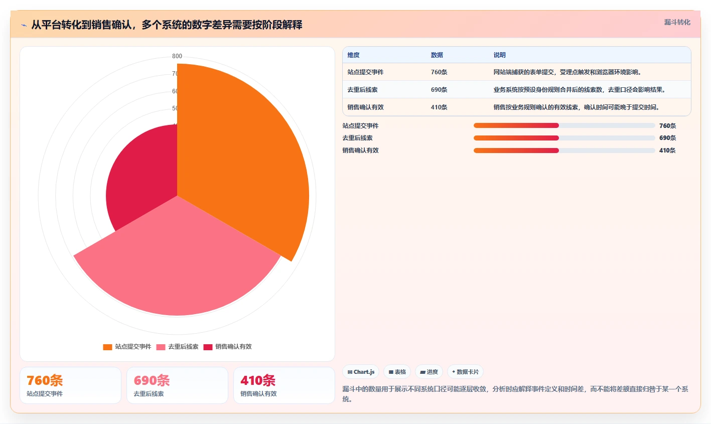This screenshot has height=424, width=711.
Task: Click table value 410条
Action: click(x=439, y=107)
